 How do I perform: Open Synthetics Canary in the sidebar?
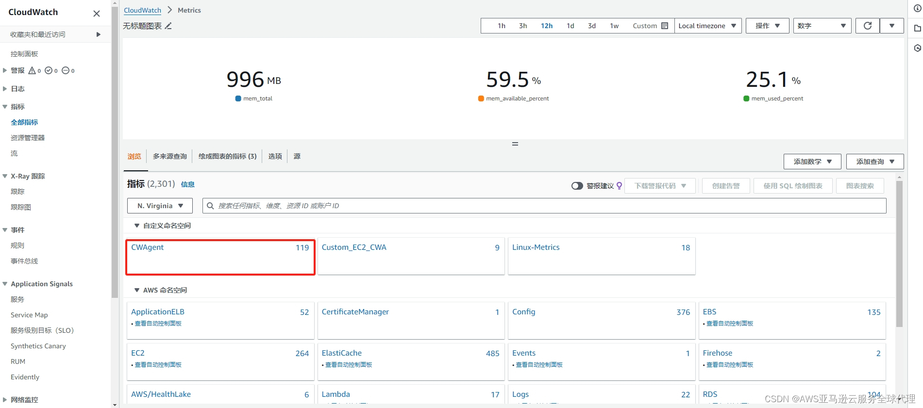(x=38, y=346)
